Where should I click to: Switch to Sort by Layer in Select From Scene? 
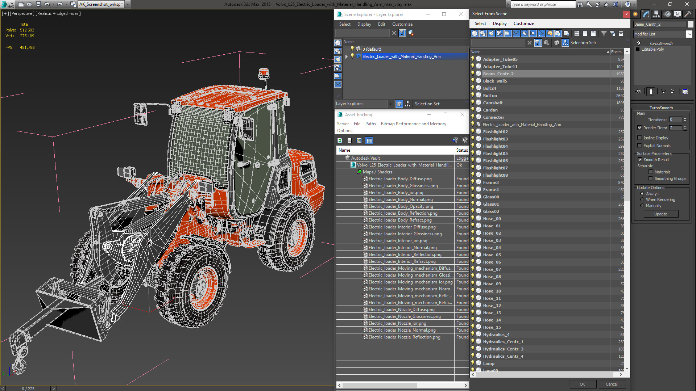557,43
